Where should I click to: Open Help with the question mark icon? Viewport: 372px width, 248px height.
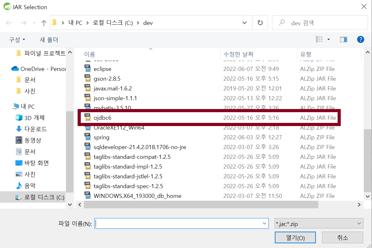(361, 39)
